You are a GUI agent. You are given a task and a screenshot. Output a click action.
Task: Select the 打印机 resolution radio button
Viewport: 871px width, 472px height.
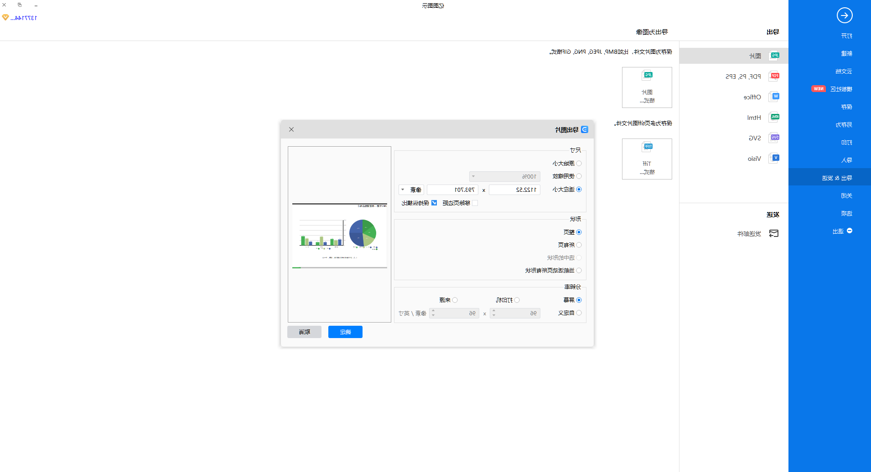517,300
